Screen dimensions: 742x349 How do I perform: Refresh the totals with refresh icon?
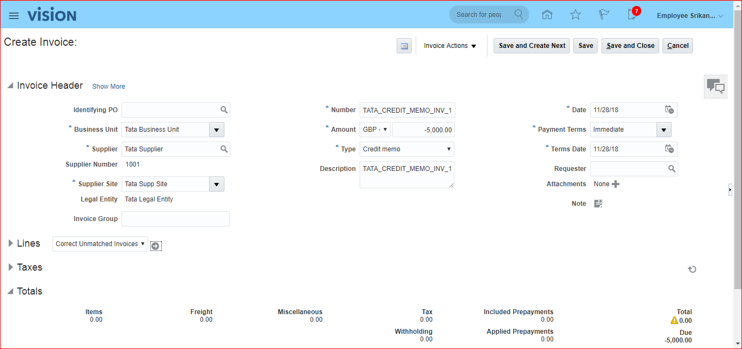pos(692,269)
